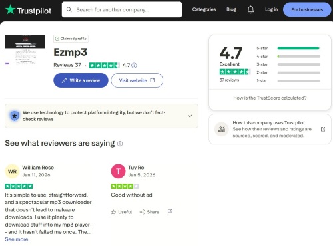Click the Claimed profile badge
This screenshot has height=246, width=333.
tap(71, 39)
